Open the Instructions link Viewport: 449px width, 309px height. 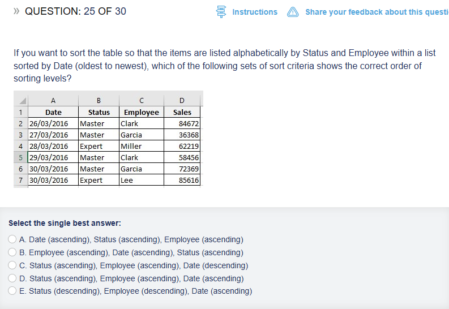click(x=255, y=12)
